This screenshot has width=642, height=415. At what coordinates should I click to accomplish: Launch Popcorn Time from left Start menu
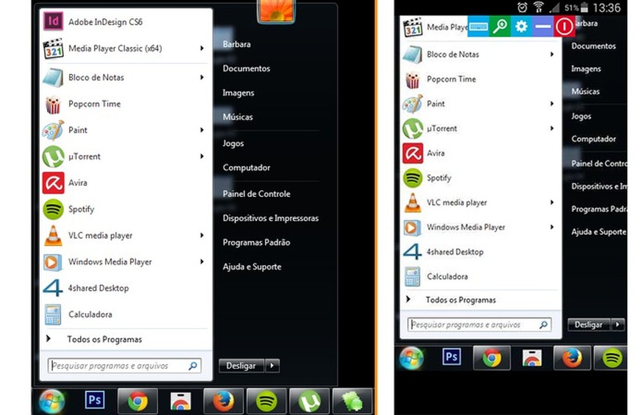tap(126, 104)
